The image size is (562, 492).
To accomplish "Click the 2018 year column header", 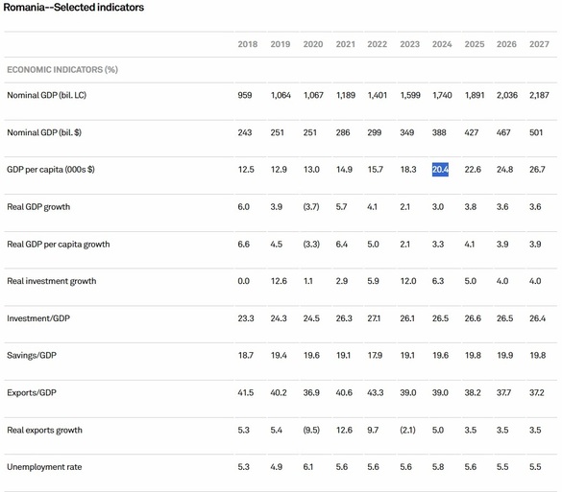I will [x=247, y=44].
